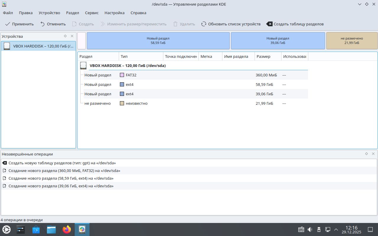This screenshot has width=378, height=236.
Task: Select the small 360 МиБ partition block
Action: click(x=82, y=41)
